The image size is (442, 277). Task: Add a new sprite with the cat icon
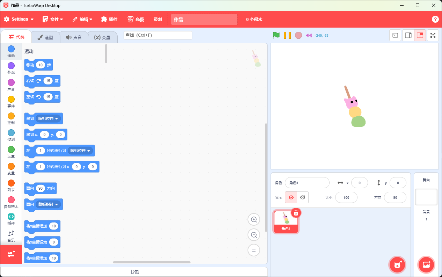[x=397, y=265]
